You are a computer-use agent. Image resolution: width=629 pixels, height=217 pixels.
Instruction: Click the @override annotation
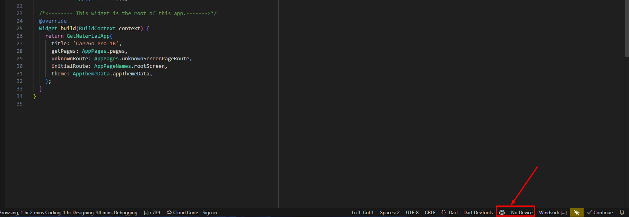click(53, 21)
